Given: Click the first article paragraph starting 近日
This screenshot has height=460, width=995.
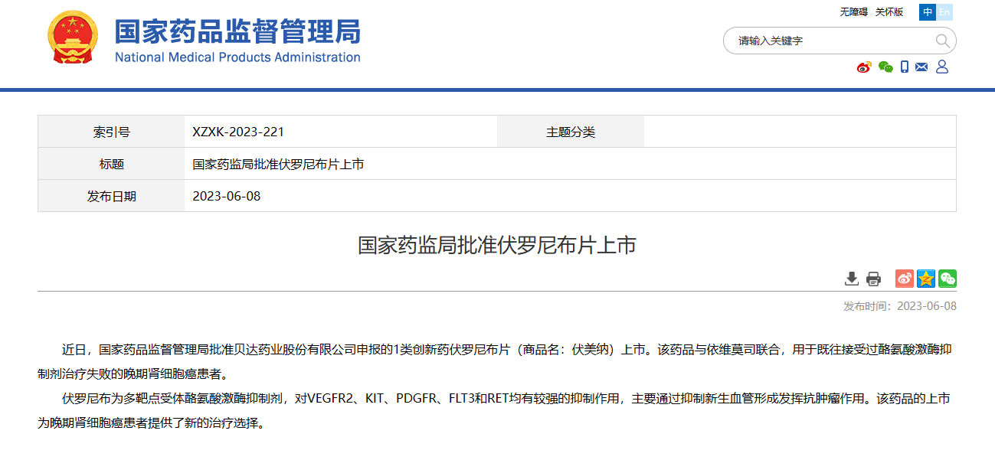Looking at the screenshot, I should click(x=495, y=362).
